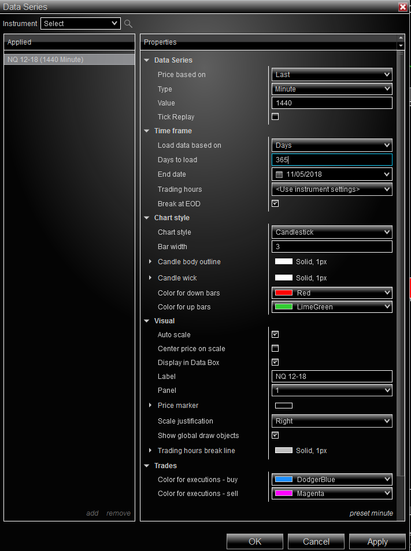Click the Applied panel header
This screenshot has height=551, width=411.
pyautogui.click(x=69, y=42)
